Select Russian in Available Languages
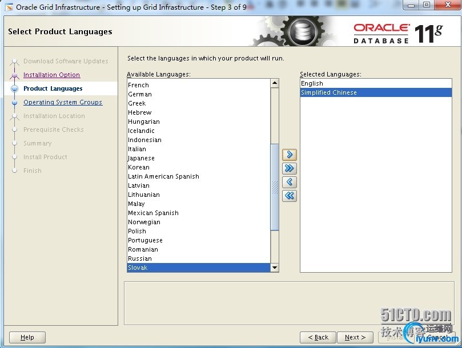The width and height of the screenshot is (462, 348). tap(199, 258)
